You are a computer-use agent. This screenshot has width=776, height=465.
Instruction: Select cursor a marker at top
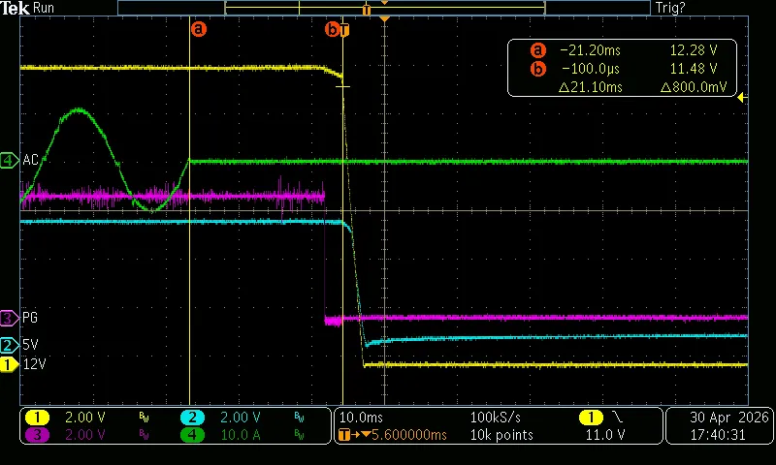click(x=199, y=29)
